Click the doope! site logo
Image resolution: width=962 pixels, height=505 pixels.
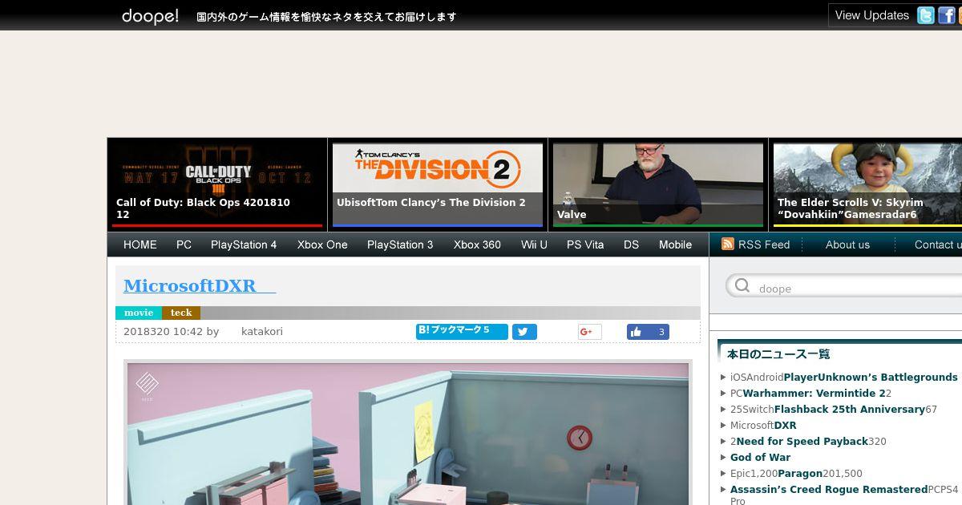(150, 16)
